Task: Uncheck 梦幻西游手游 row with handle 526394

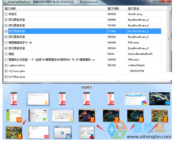Action: (x=6, y=37)
